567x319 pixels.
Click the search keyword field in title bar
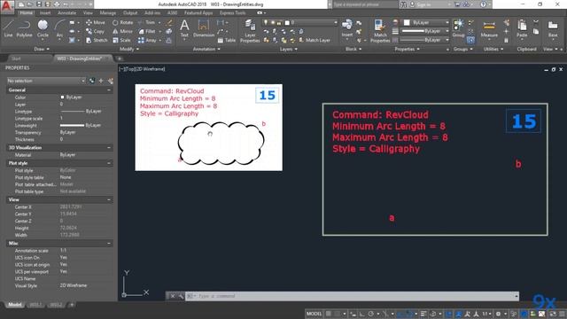[x=364, y=4]
